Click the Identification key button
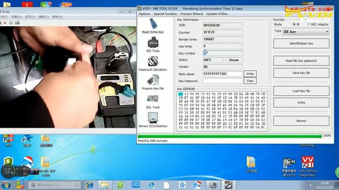339x190 pixels. point(301,43)
